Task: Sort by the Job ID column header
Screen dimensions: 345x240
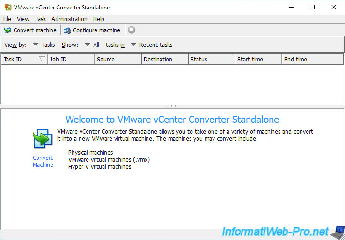Action: point(71,59)
